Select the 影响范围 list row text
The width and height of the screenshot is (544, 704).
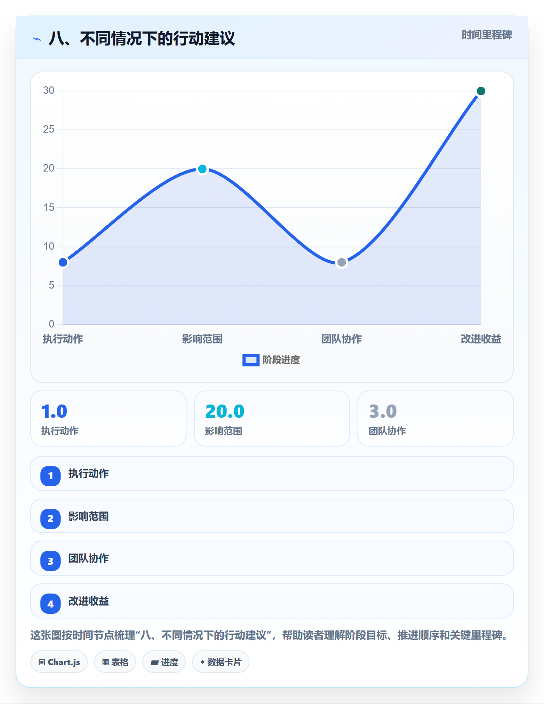[x=89, y=517]
